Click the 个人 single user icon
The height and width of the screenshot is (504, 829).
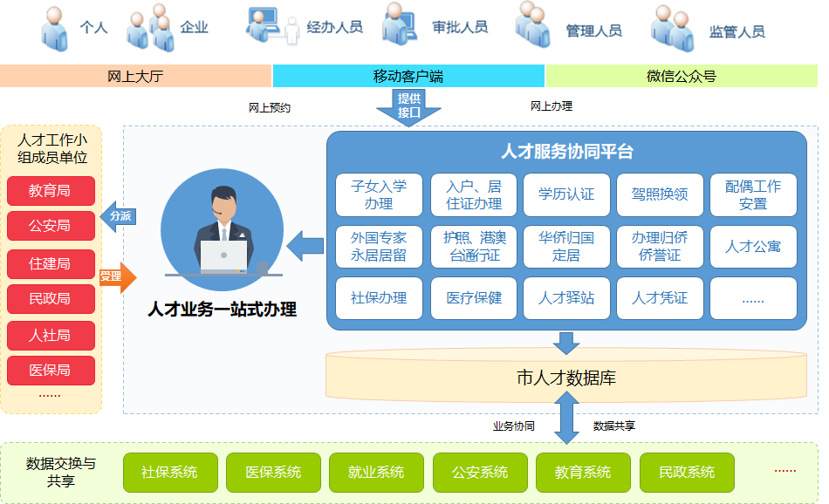coord(55,28)
